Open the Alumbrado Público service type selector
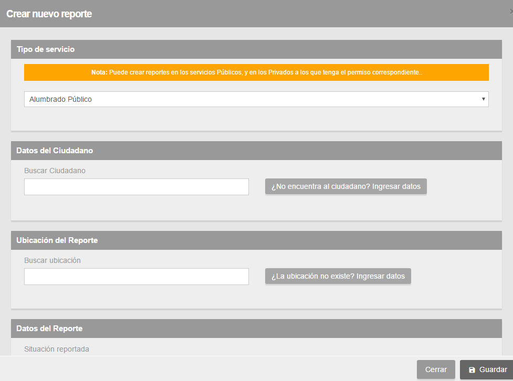The width and height of the screenshot is (513, 381). click(256, 99)
